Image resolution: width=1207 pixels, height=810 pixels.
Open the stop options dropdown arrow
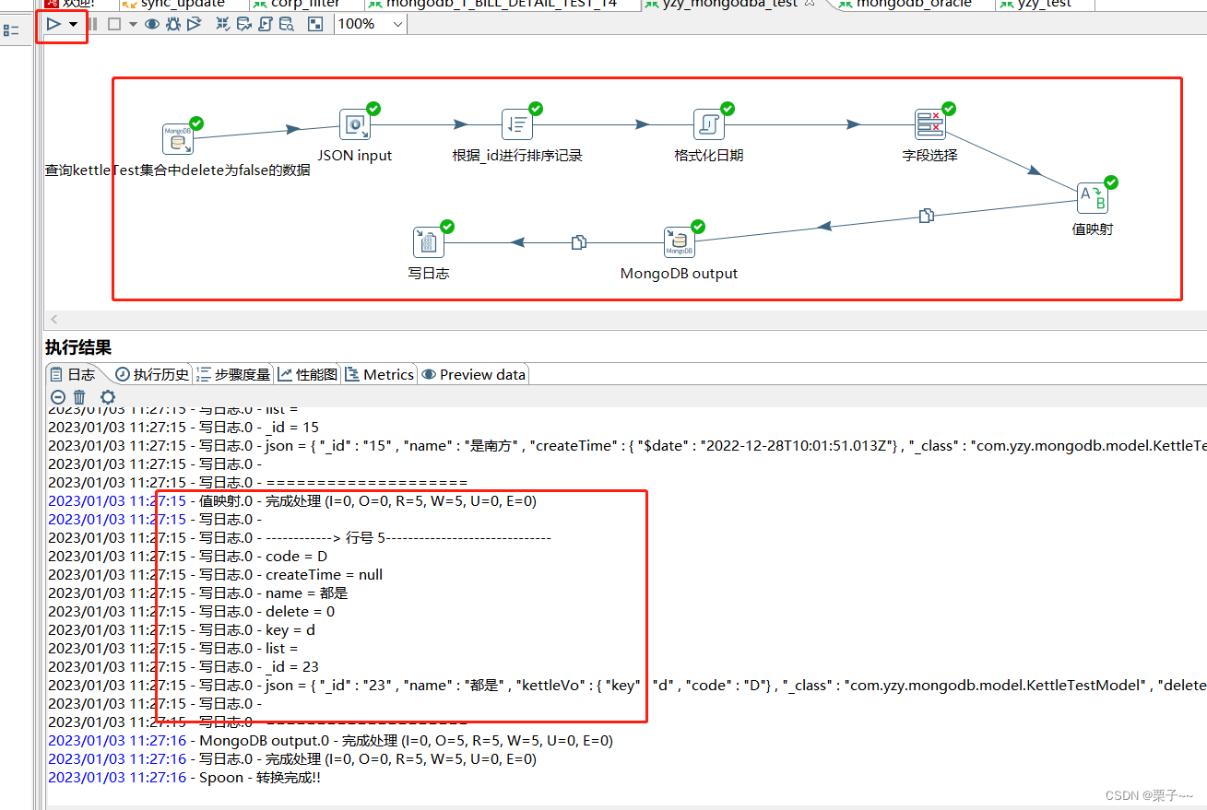(133, 25)
